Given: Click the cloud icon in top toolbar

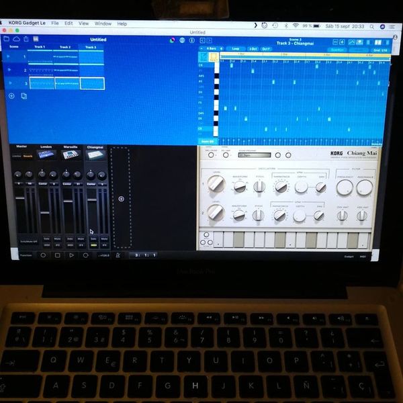Looking at the screenshot, I should point(16,39).
